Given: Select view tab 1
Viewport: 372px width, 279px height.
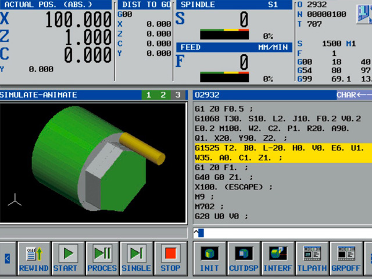Looking at the screenshot, I should [149, 95].
